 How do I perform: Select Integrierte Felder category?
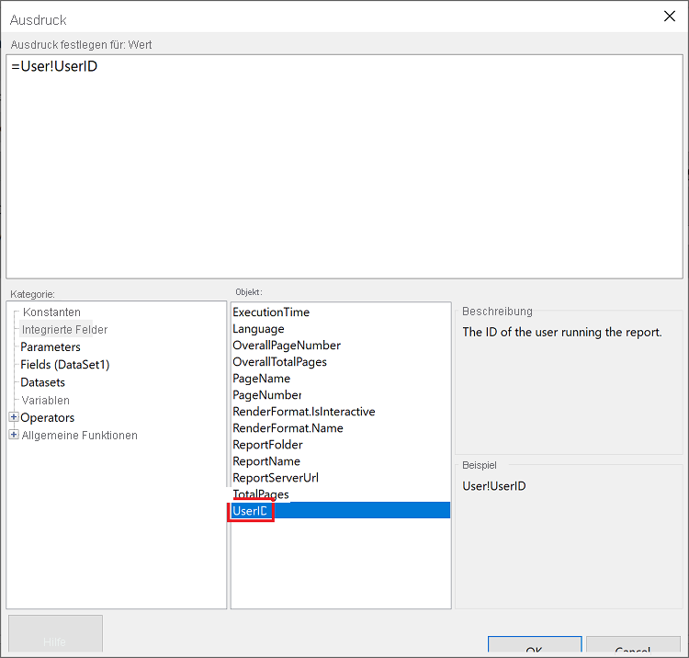pos(64,330)
